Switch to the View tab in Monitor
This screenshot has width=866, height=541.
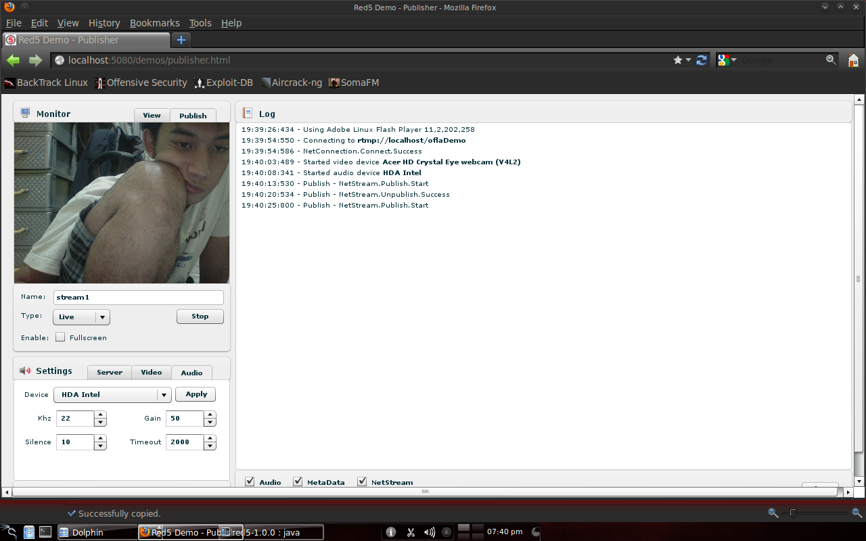coord(152,115)
